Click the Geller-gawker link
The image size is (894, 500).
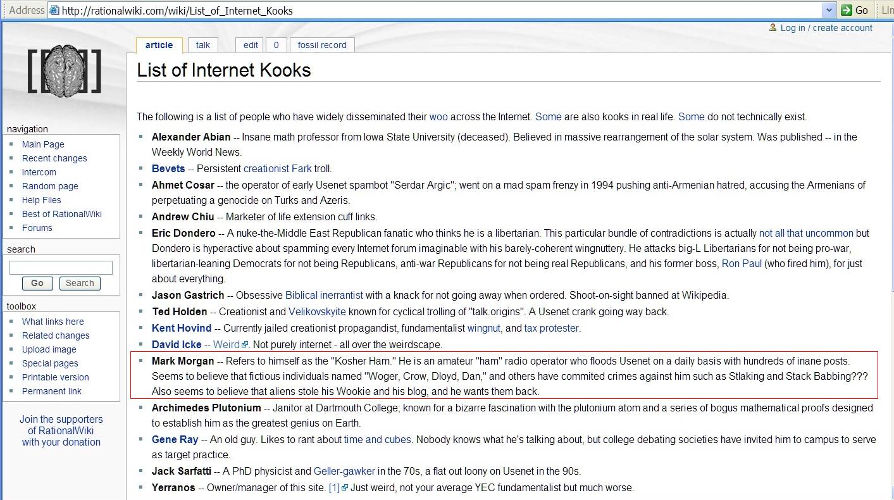[344, 471]
